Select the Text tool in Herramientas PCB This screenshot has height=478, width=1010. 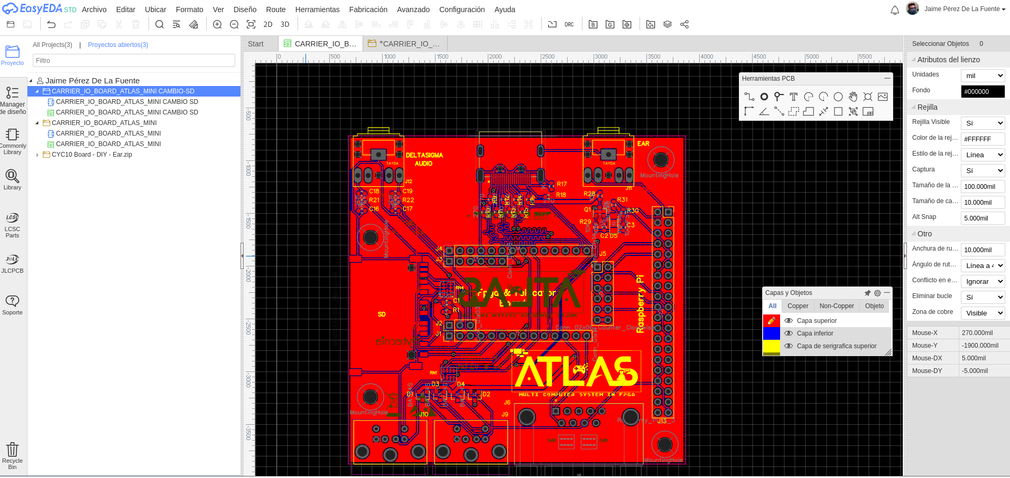[x=793, y=97]
